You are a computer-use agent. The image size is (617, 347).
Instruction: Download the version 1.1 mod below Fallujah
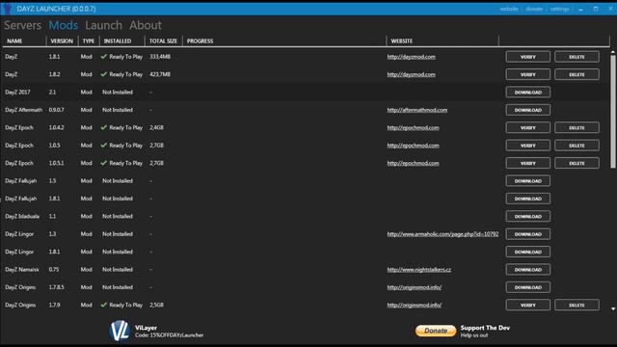click(528, 216)
